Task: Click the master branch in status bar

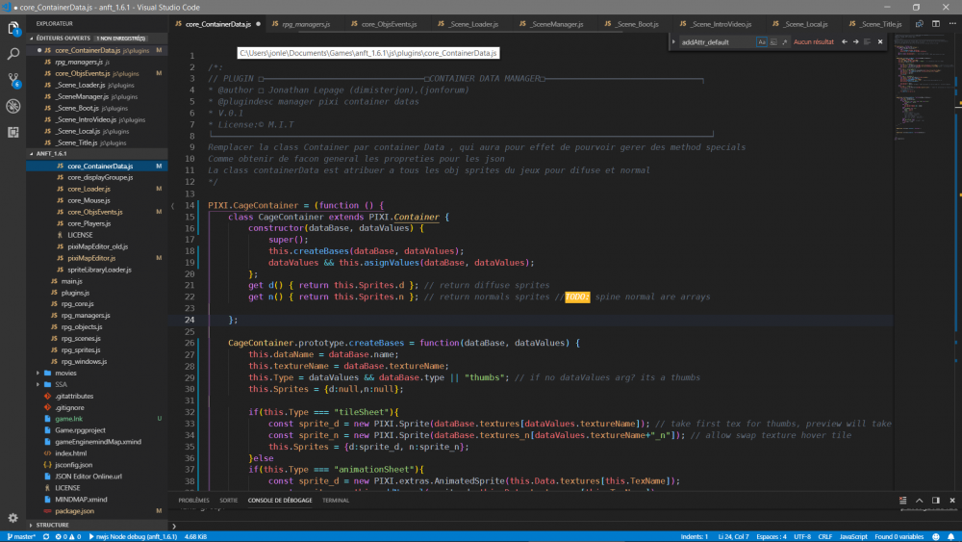Action: click(21, 536)
